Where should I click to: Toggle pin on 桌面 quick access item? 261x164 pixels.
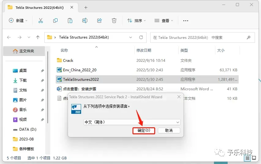tap(42, 71)
